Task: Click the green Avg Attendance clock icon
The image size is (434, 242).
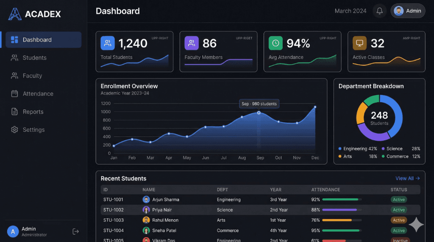Action: tap(275, 43)
